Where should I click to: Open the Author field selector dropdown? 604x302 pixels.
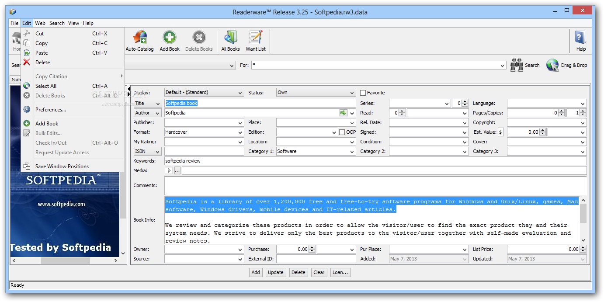(148, 113)
